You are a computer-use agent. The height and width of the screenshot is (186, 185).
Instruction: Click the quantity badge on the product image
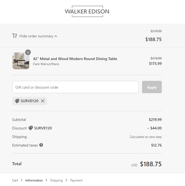click(x=28, y=52)
